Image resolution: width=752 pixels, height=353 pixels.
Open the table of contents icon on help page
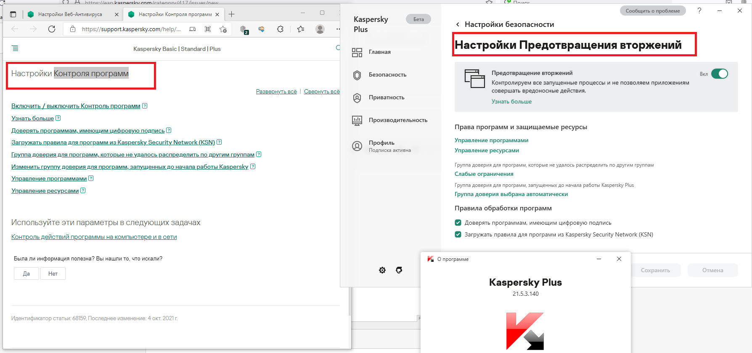tap(15, 48)
